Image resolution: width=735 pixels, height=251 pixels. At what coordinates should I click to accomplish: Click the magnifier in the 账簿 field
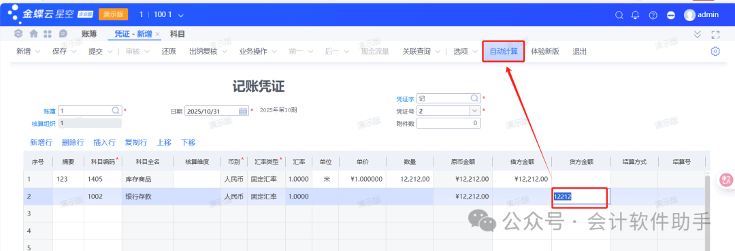coord(116,110)
